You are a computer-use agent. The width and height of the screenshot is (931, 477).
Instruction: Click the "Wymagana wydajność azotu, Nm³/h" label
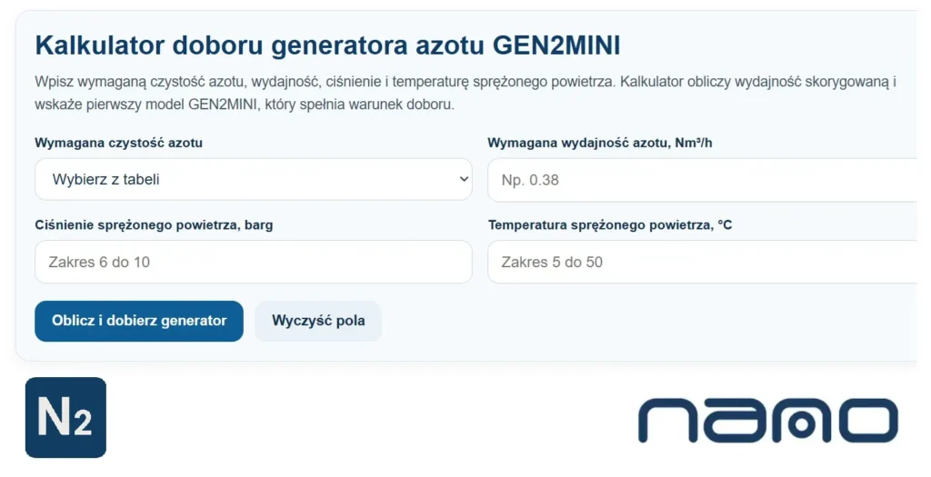point(606,143)
